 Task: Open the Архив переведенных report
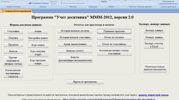click(x=75, y=44)
